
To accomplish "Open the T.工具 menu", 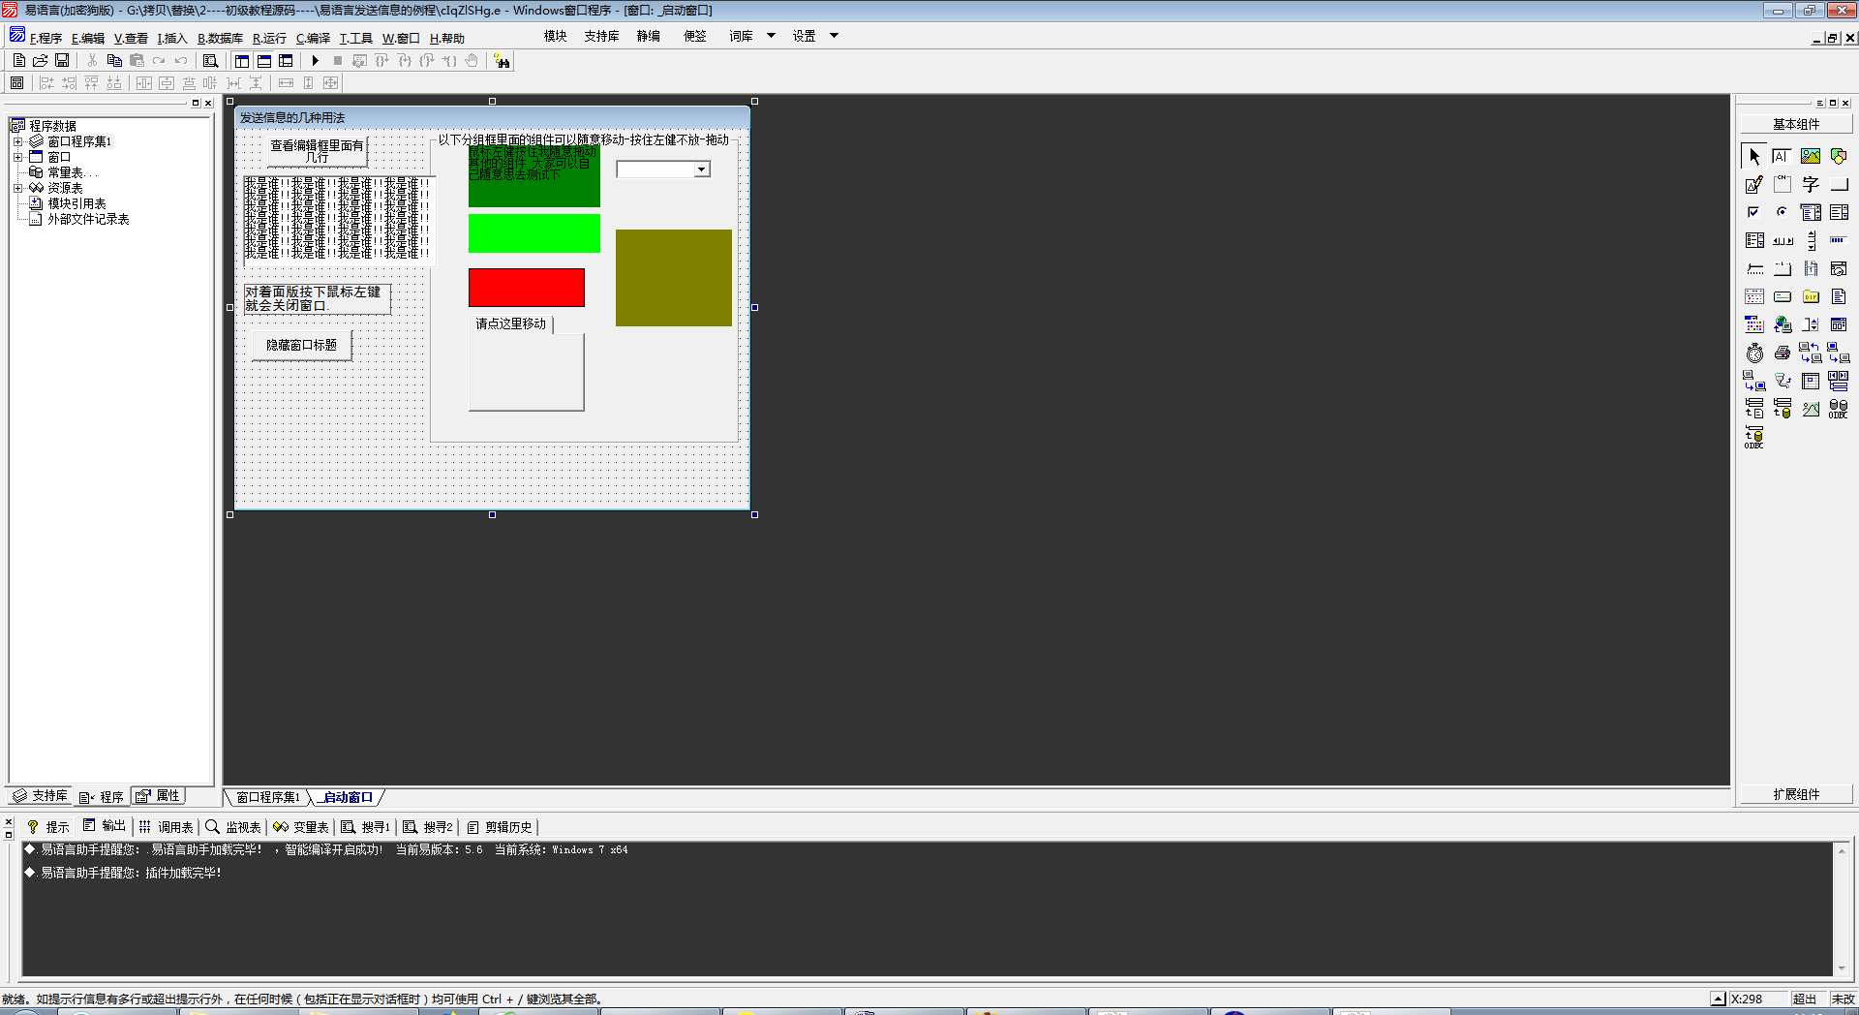I will coord(355,38).
